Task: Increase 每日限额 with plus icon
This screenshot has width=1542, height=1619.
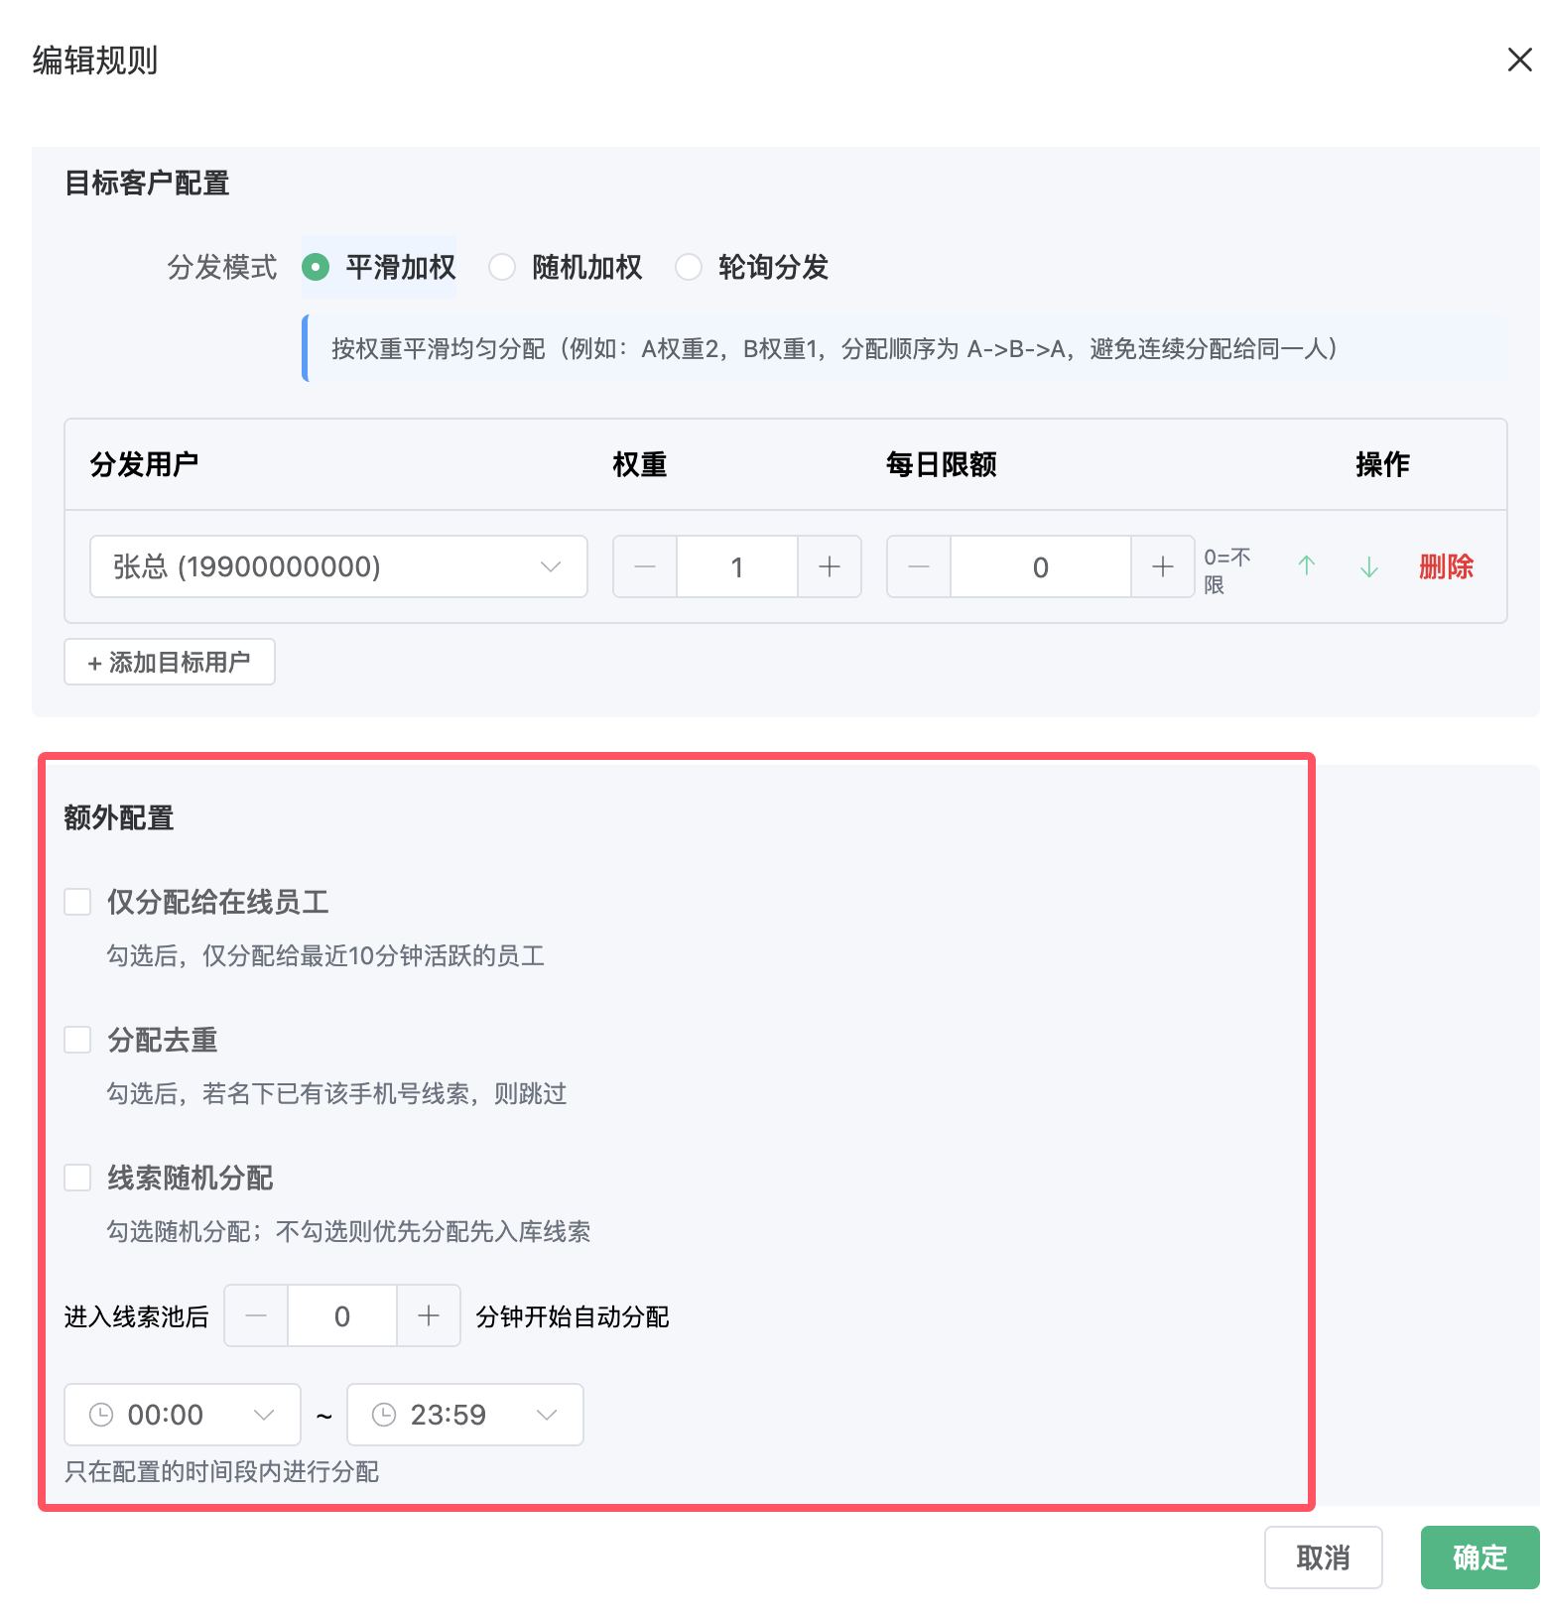Action: [x=1162, y=566]
